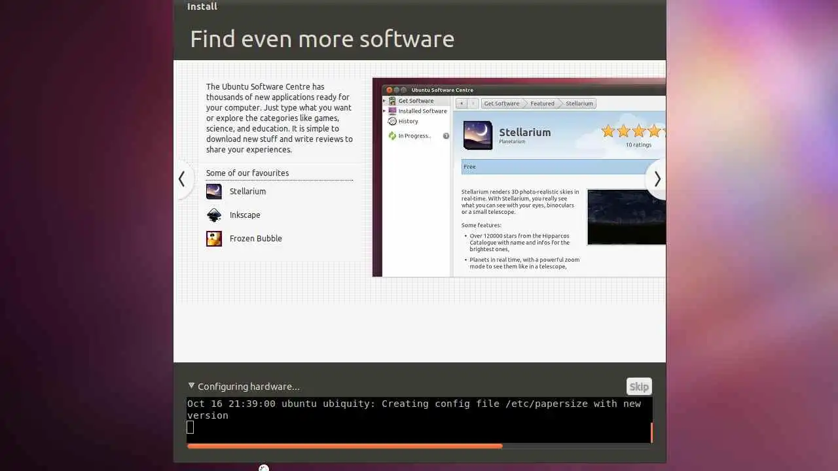Click the Installed Software sidebar icon

(x=392, y=111)
